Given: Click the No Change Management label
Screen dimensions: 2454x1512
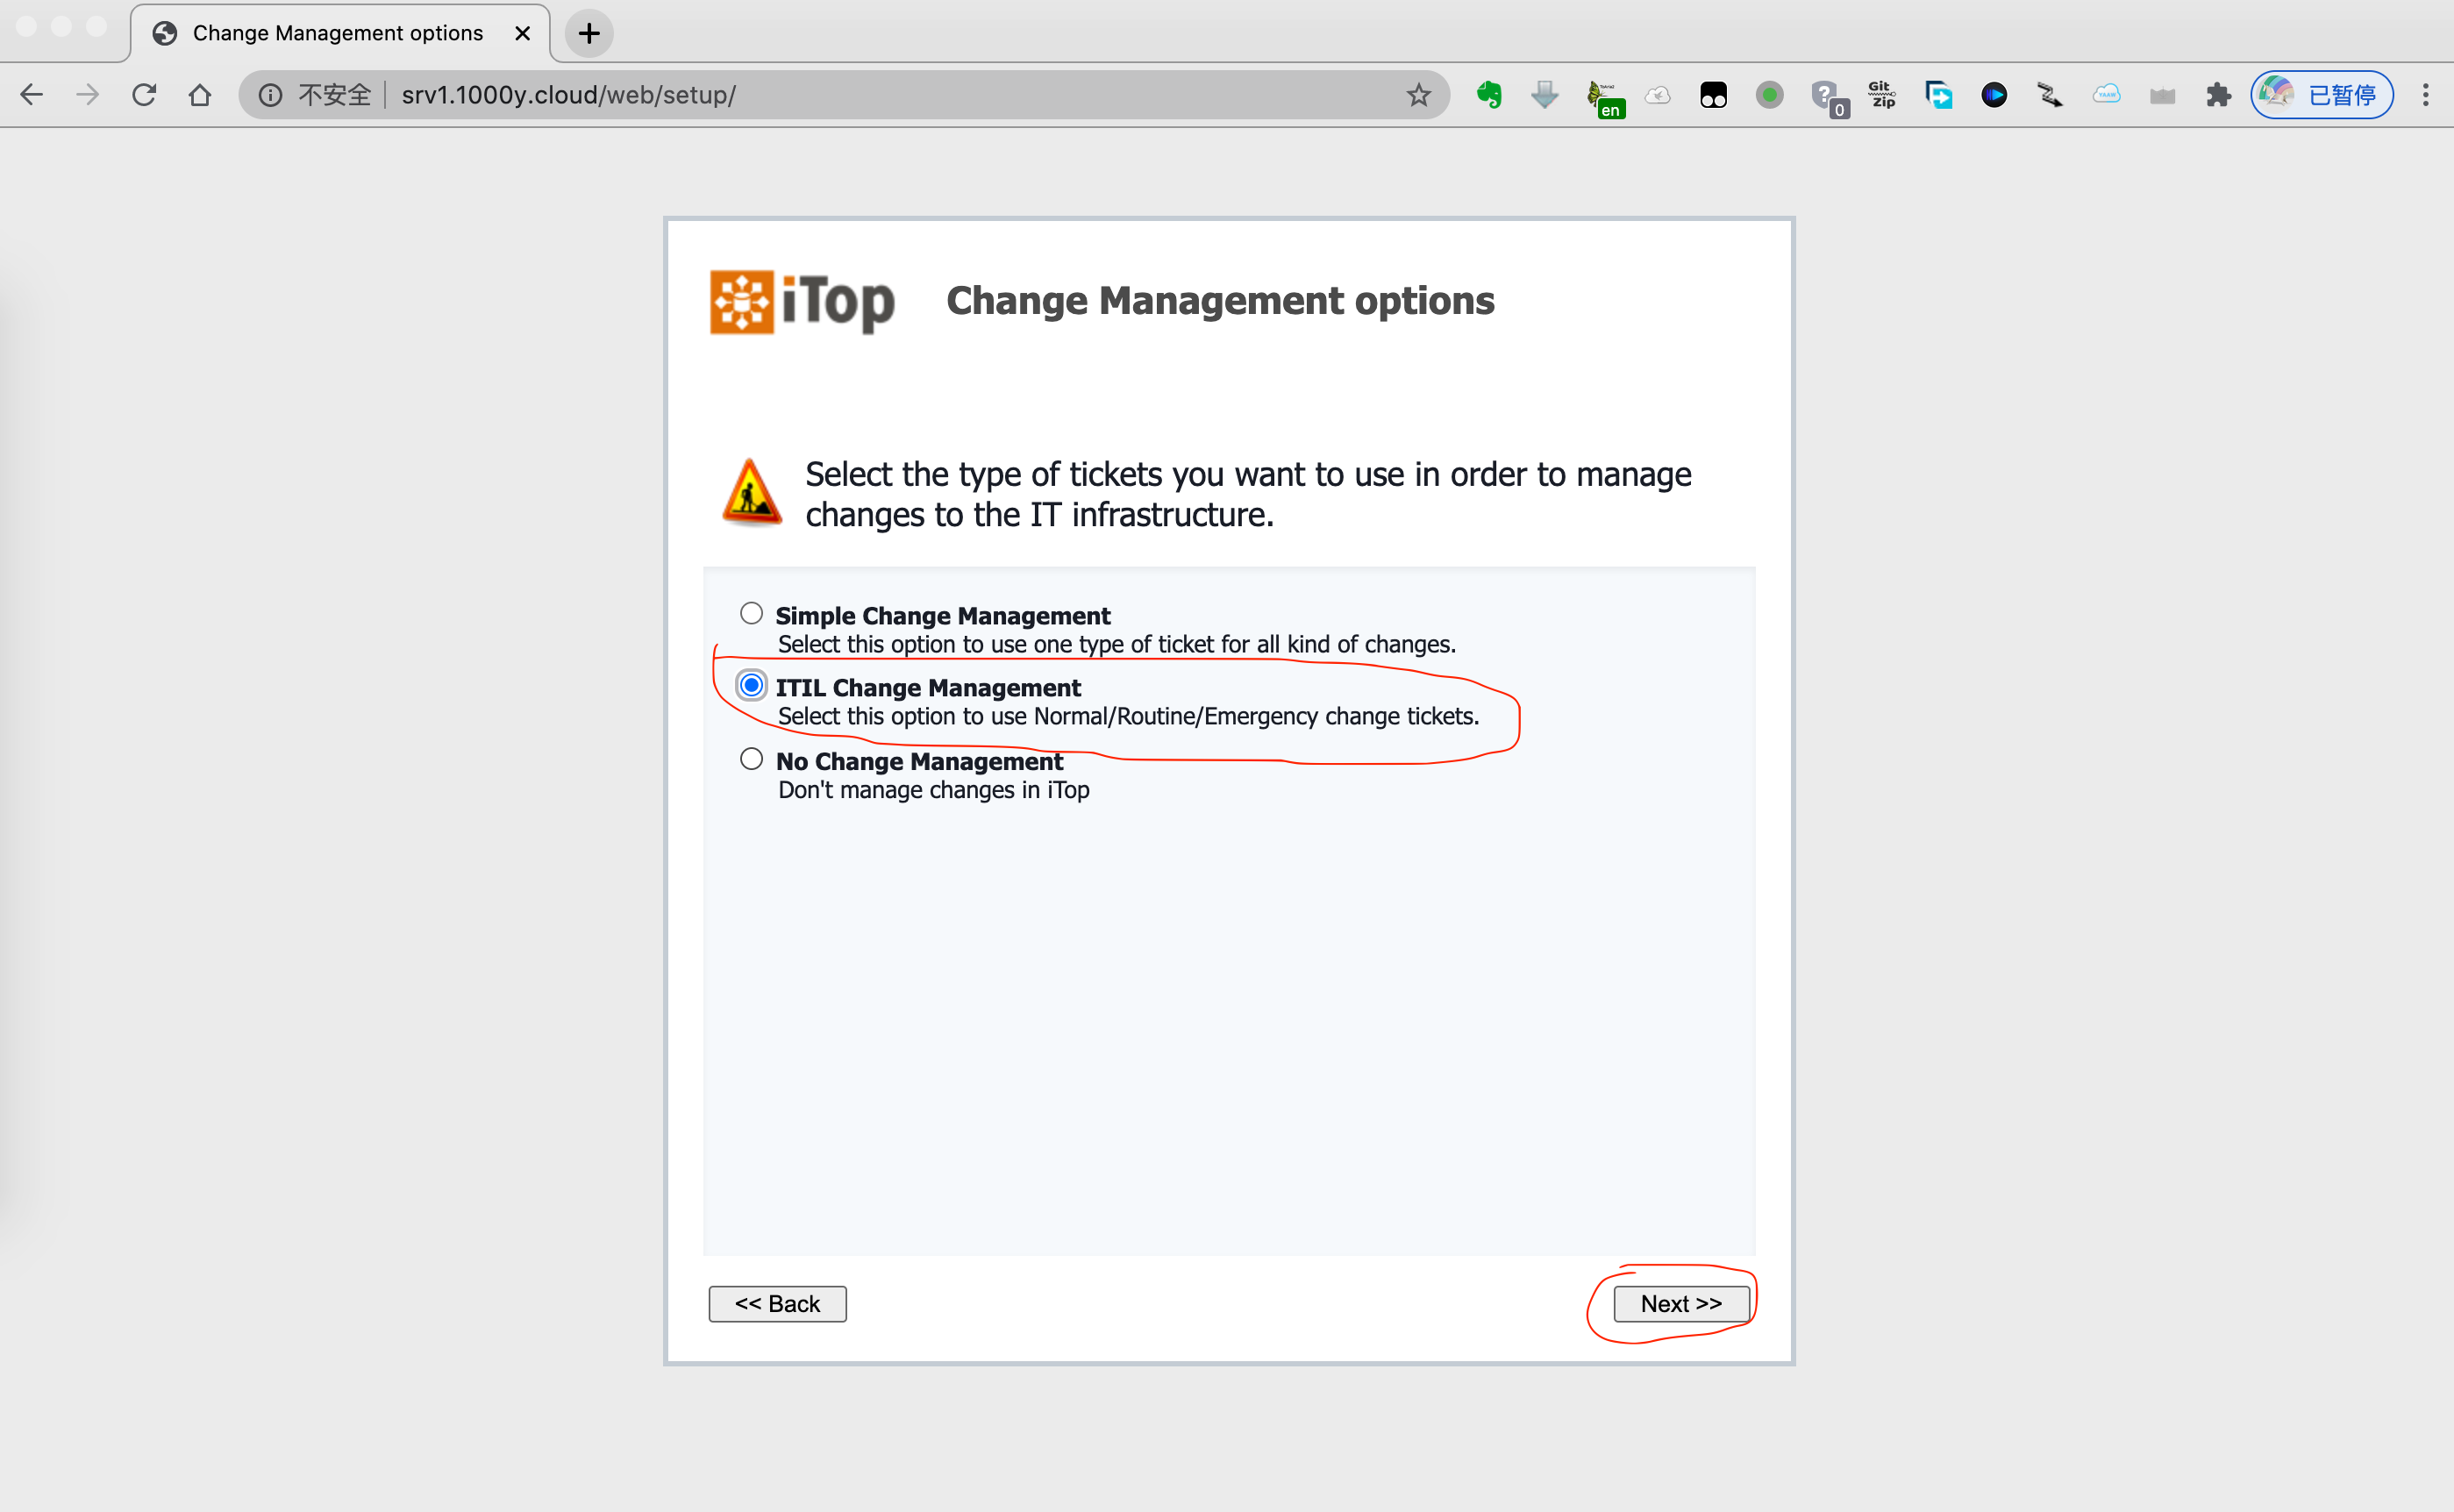Looking at the screenshot, I should (x=919, y=762).
